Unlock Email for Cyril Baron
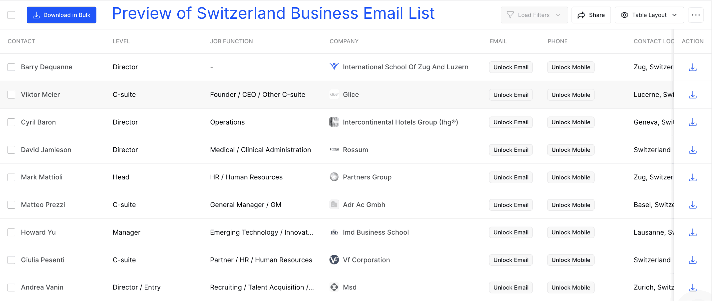The image size is (712, 301). (511, 122)
